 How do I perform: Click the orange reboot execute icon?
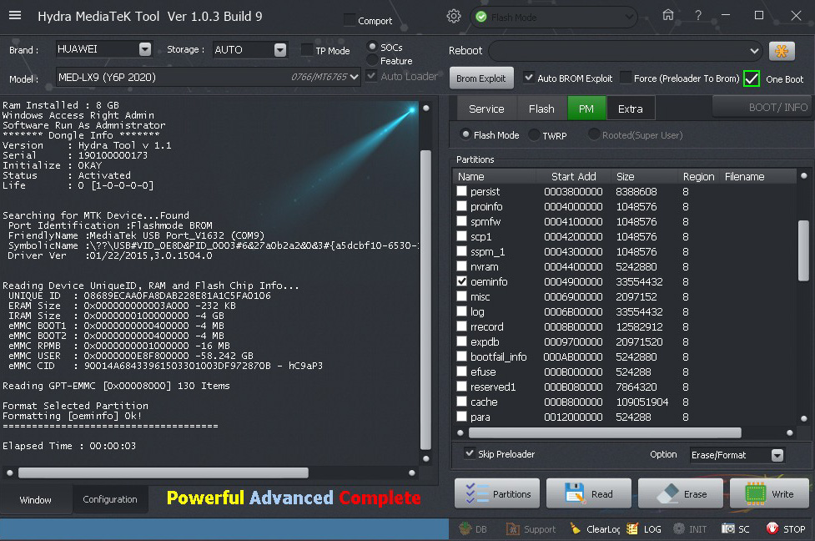coord(781,51)
